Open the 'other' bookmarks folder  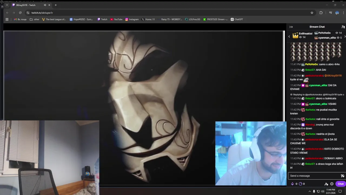click(x=34, y=19)
